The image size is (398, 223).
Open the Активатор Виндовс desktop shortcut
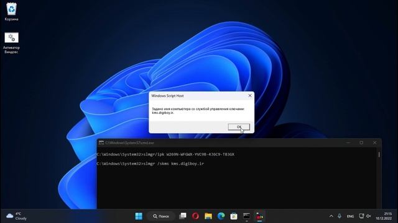pos(11,43)
